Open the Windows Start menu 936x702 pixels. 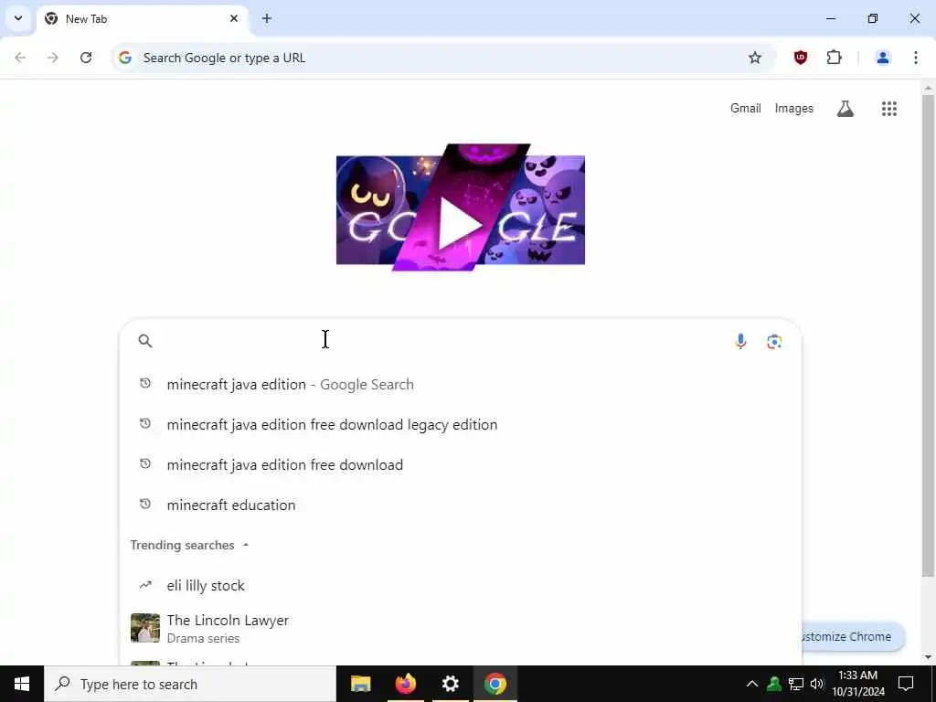point(22,684)
